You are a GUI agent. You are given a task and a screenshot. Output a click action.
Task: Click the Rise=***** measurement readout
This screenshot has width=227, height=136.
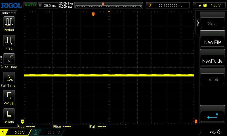point(72,126)
